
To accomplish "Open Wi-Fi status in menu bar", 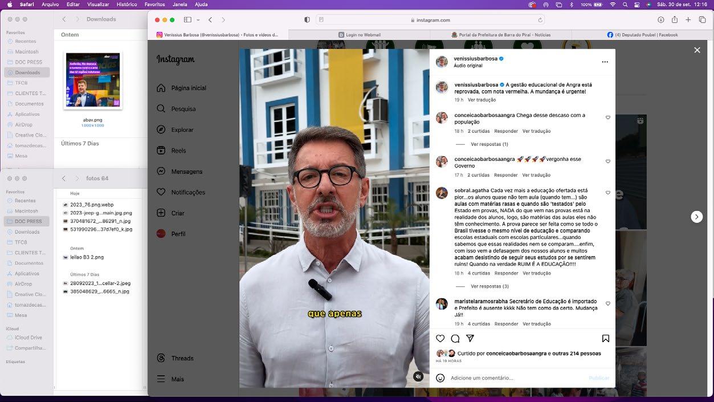I will tap(613, 4).
